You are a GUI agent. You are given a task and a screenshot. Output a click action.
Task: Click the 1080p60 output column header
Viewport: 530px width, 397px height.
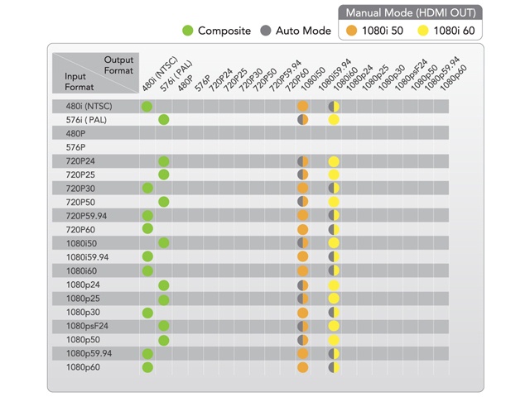pos(455,80)
